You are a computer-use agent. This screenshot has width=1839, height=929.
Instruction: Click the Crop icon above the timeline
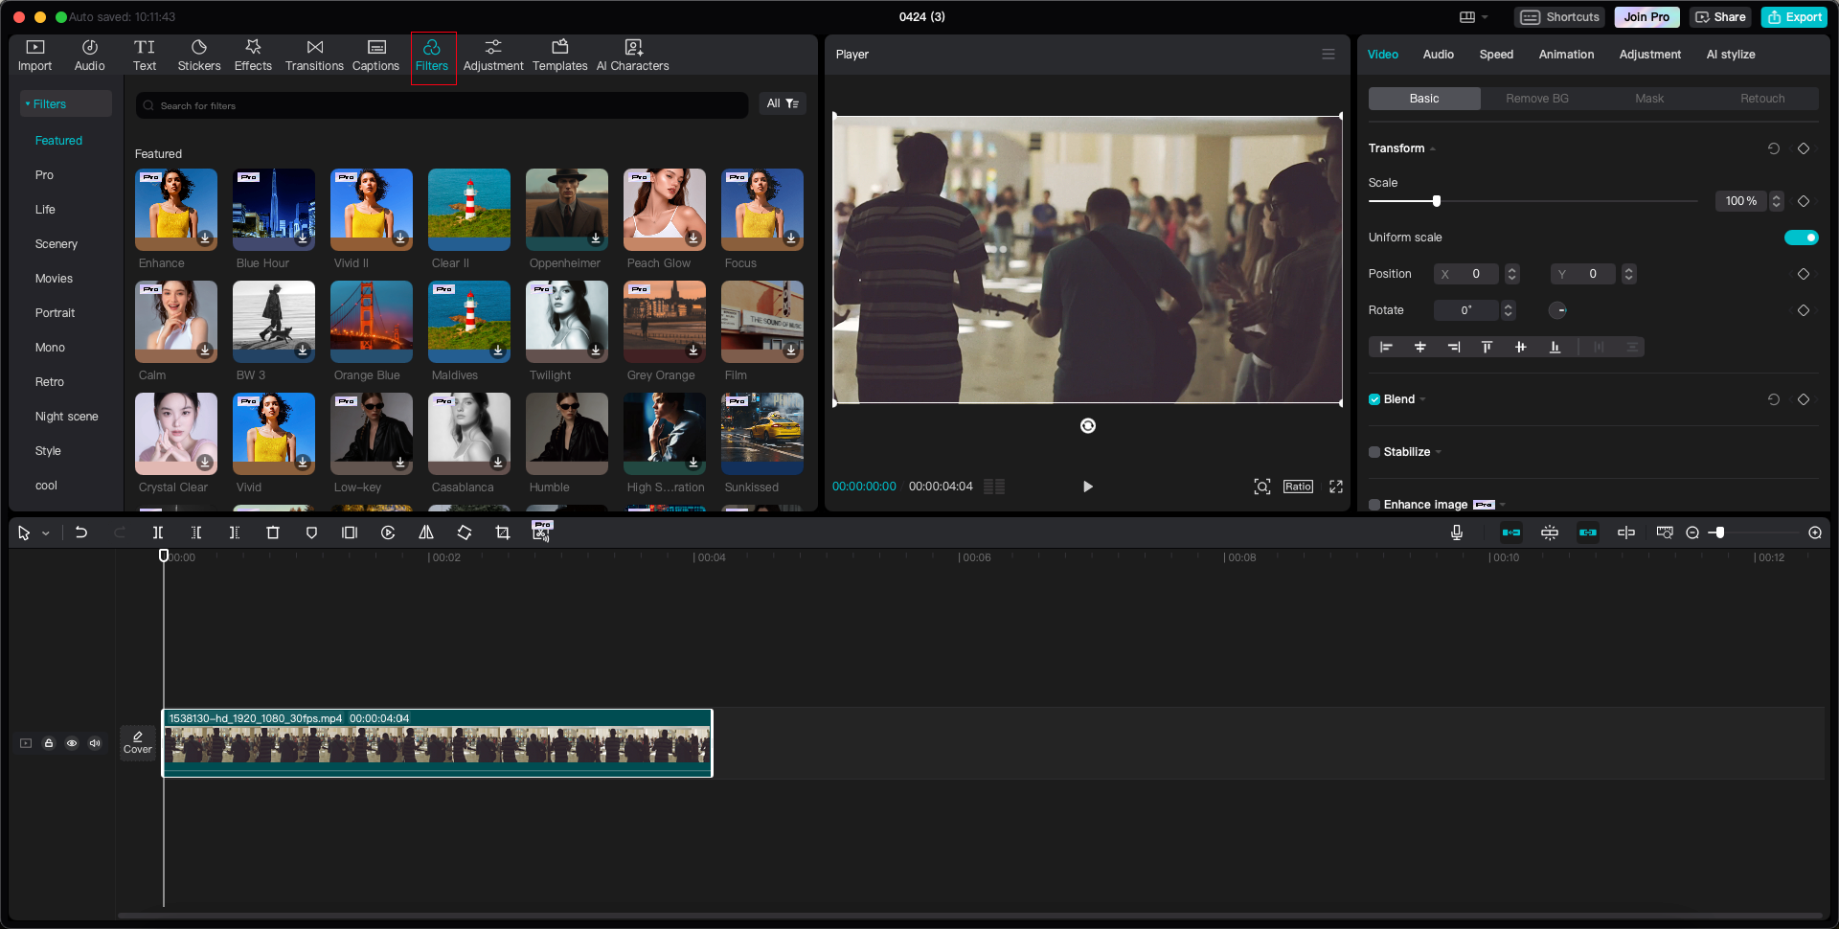503,532
